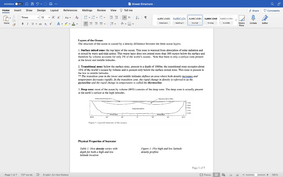Toggle Print Layout view in status bar
Viewport: 283px width, 177px height.
[216, 175]
